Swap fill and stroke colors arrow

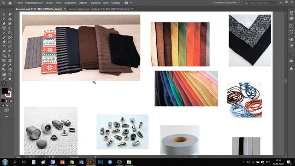[x=11, y=89]
